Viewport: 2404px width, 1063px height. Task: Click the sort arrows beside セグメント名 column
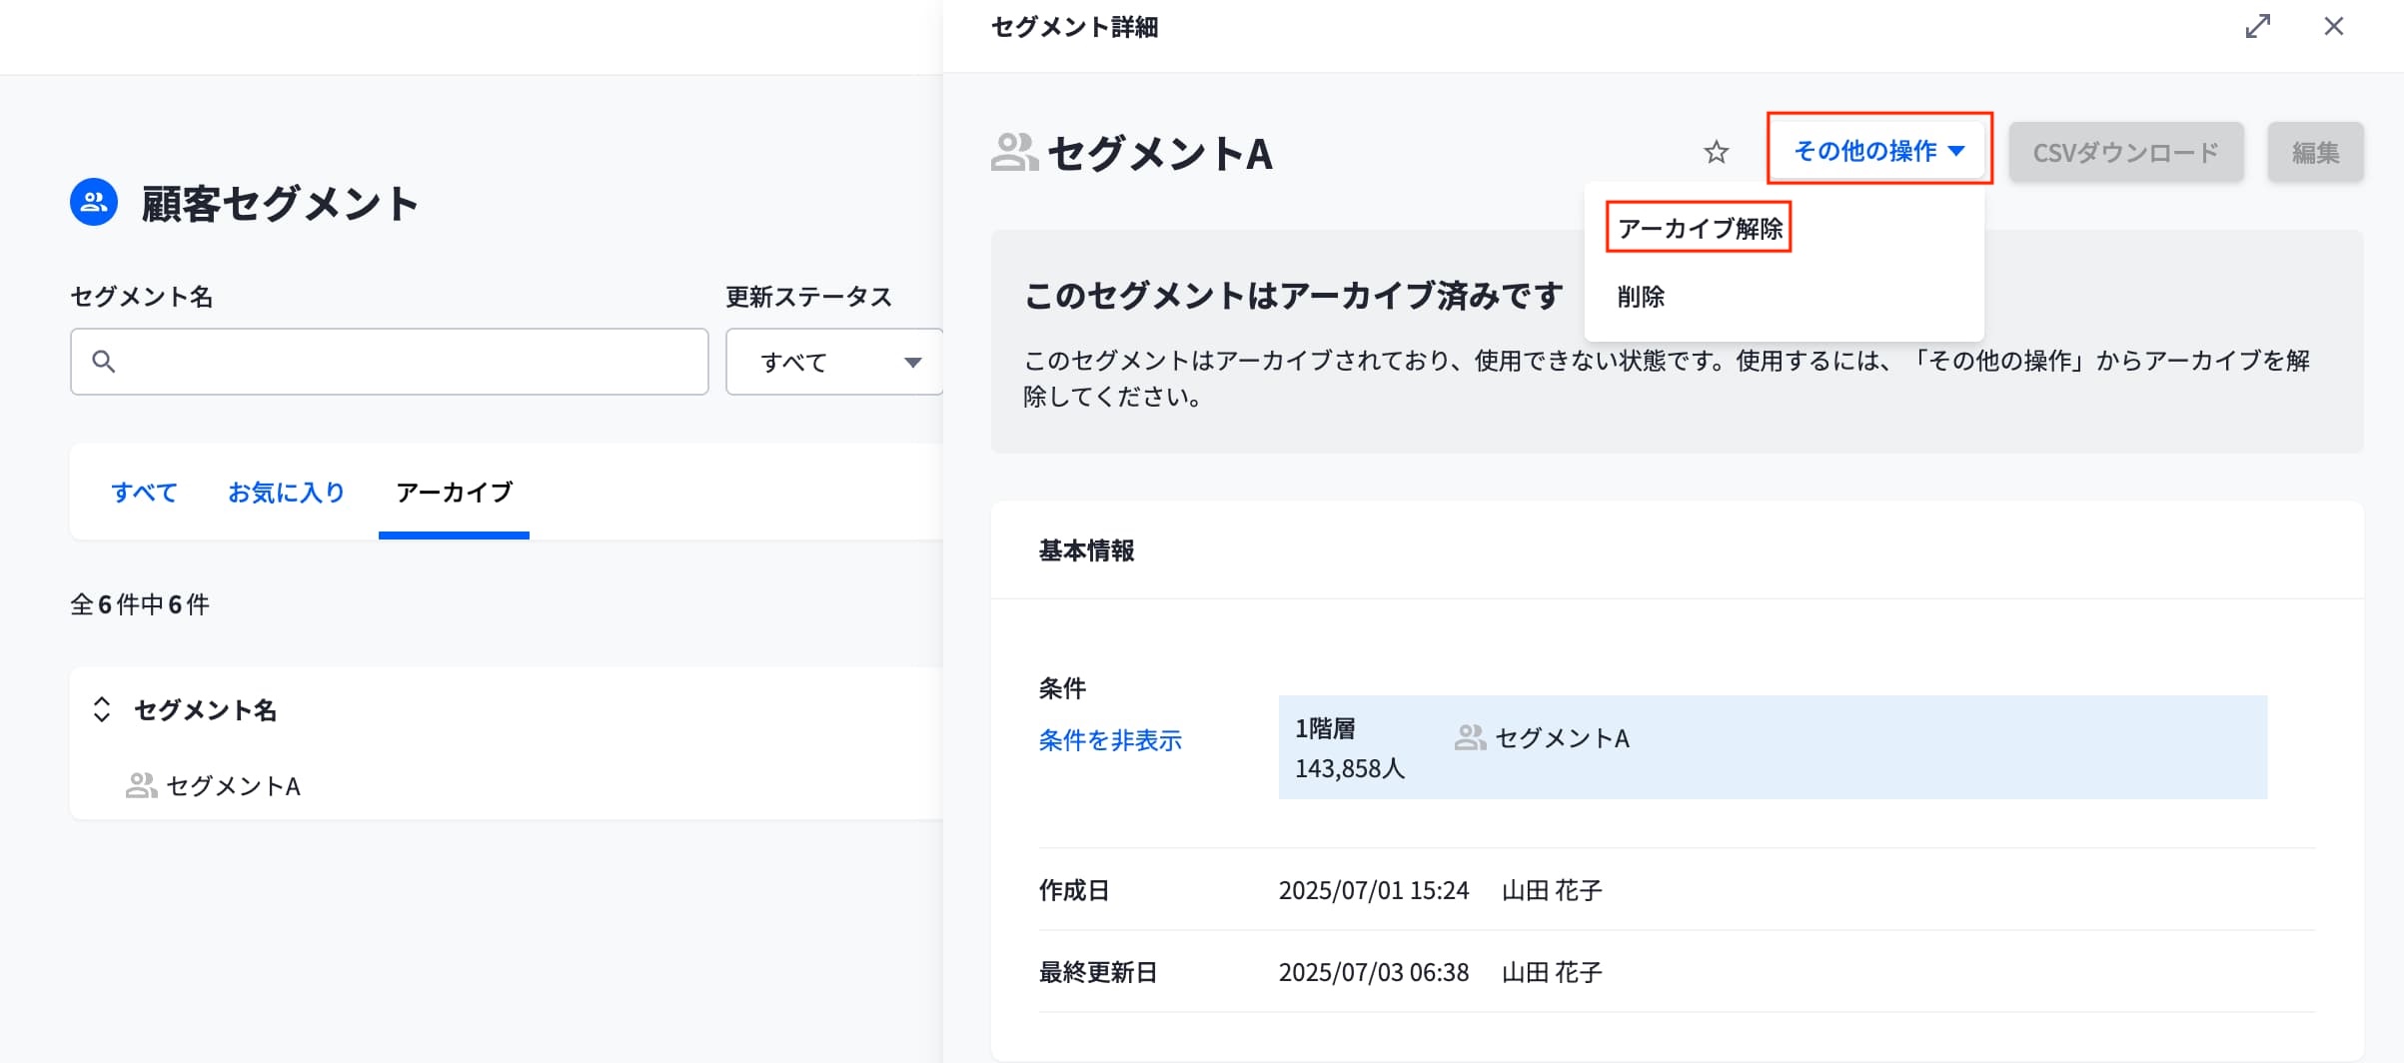pyautogui.click(x=102, y=709)
